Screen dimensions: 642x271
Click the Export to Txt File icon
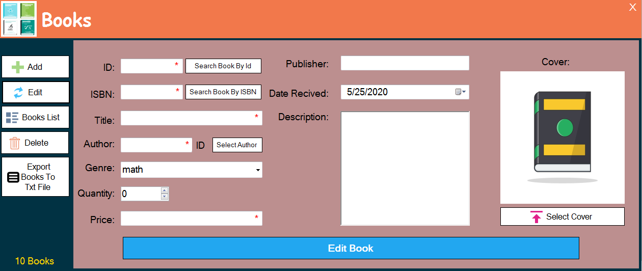(x=13, y=177)
